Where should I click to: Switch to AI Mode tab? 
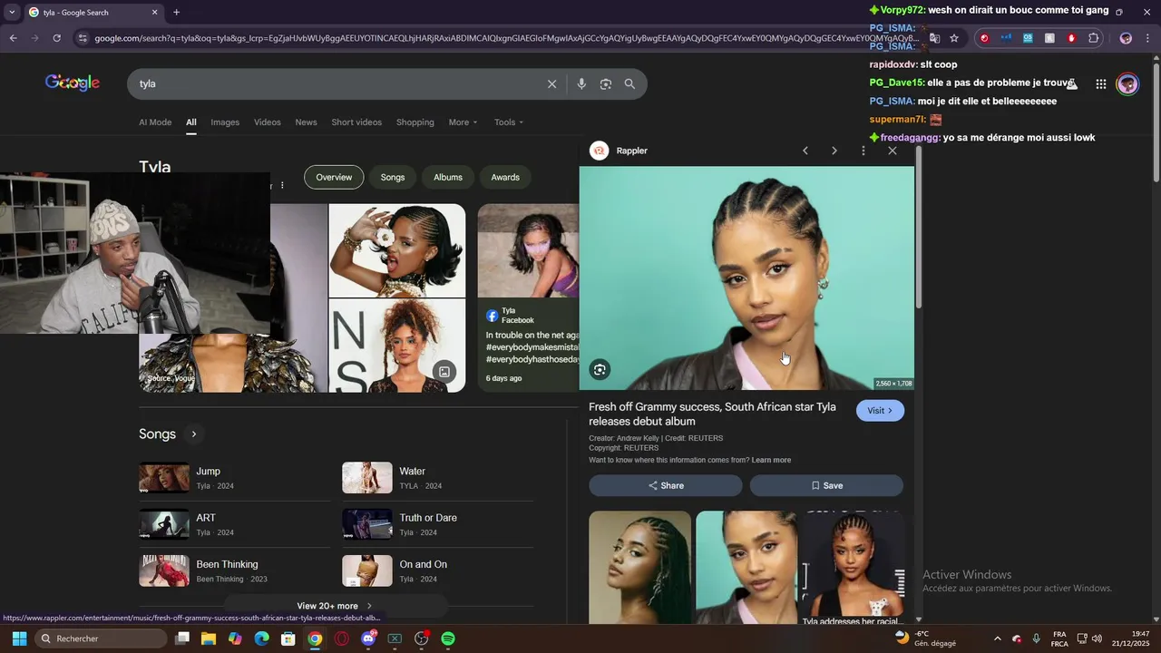click(x=155, y=122)
